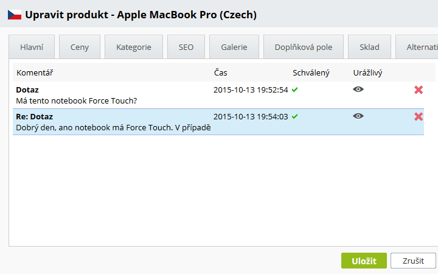This screenshot has height=274, width=438.
Task: Open the partially visible Alternati tab
Action: point(417,47)
